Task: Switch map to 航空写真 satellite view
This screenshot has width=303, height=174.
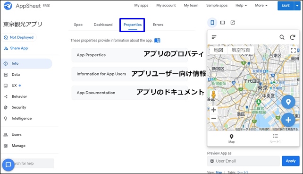Action: pyautogui.click(x=241, y=50)
